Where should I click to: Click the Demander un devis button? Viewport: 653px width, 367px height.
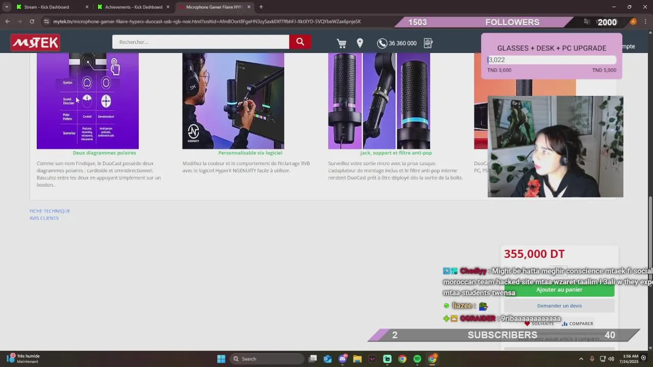(559, 306)
